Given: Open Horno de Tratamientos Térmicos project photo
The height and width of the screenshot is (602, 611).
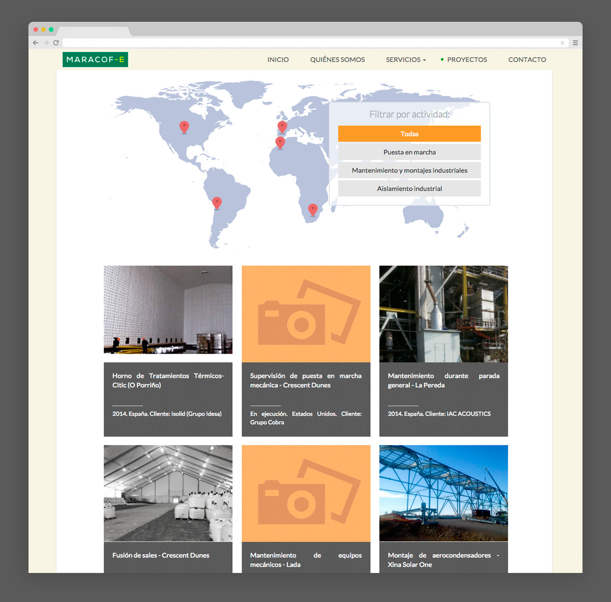Looking at the screenshot, I should click(168, 309).
